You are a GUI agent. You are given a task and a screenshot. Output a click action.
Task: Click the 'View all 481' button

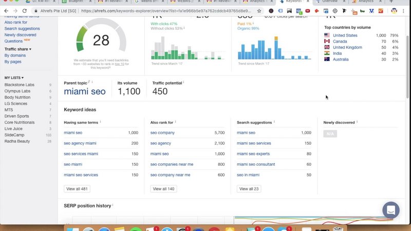pyautogui.click(x=77, y=189)
